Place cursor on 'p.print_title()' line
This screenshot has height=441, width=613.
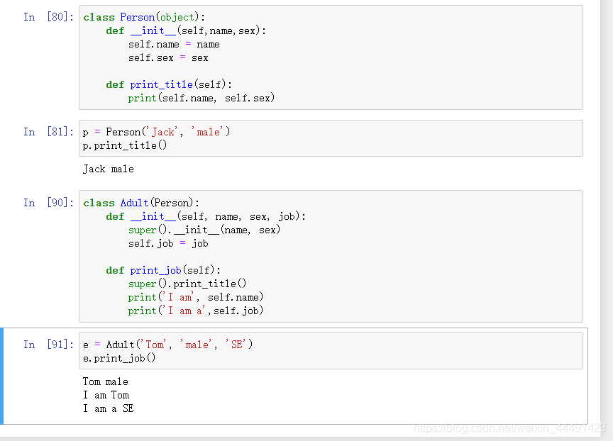(125, 145)
